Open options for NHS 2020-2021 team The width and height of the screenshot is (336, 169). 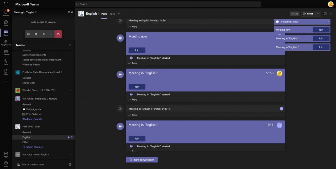click(x=70, y=127)
